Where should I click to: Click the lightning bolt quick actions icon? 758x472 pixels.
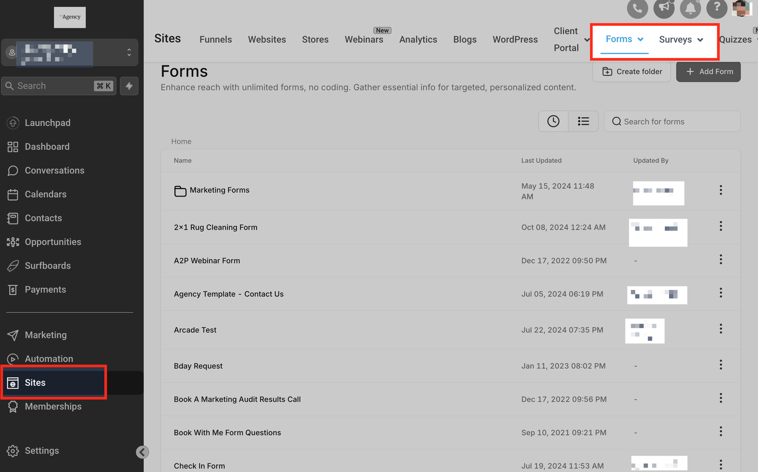129,86
